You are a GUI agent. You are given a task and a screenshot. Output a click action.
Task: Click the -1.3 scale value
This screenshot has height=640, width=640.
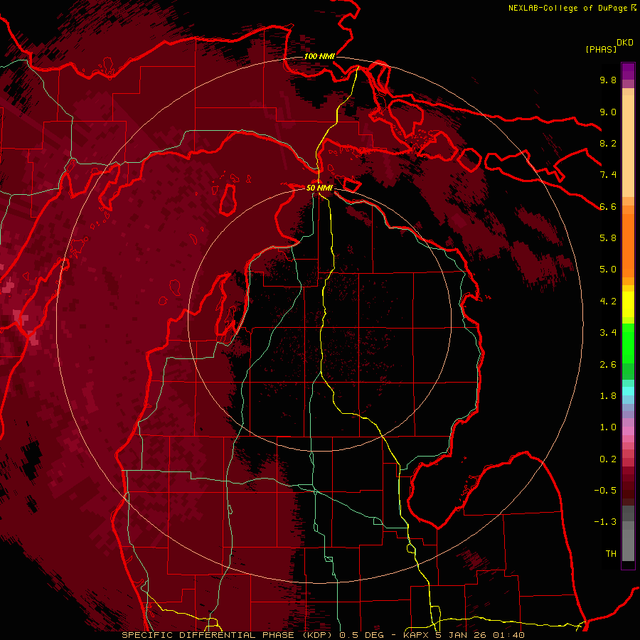pyautogui.click(x=605, y=522)
